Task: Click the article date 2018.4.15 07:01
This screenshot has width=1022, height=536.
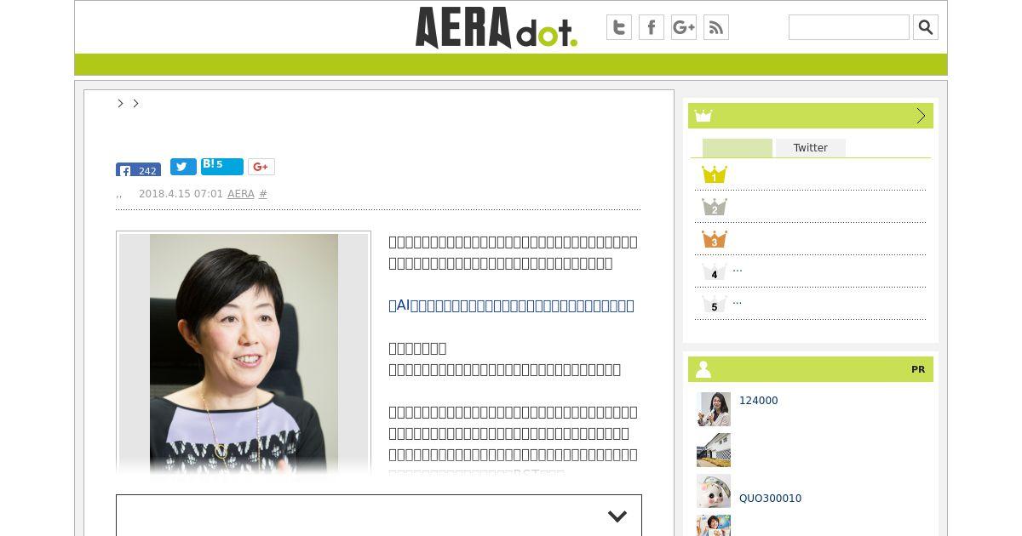Action: (181, 194)
